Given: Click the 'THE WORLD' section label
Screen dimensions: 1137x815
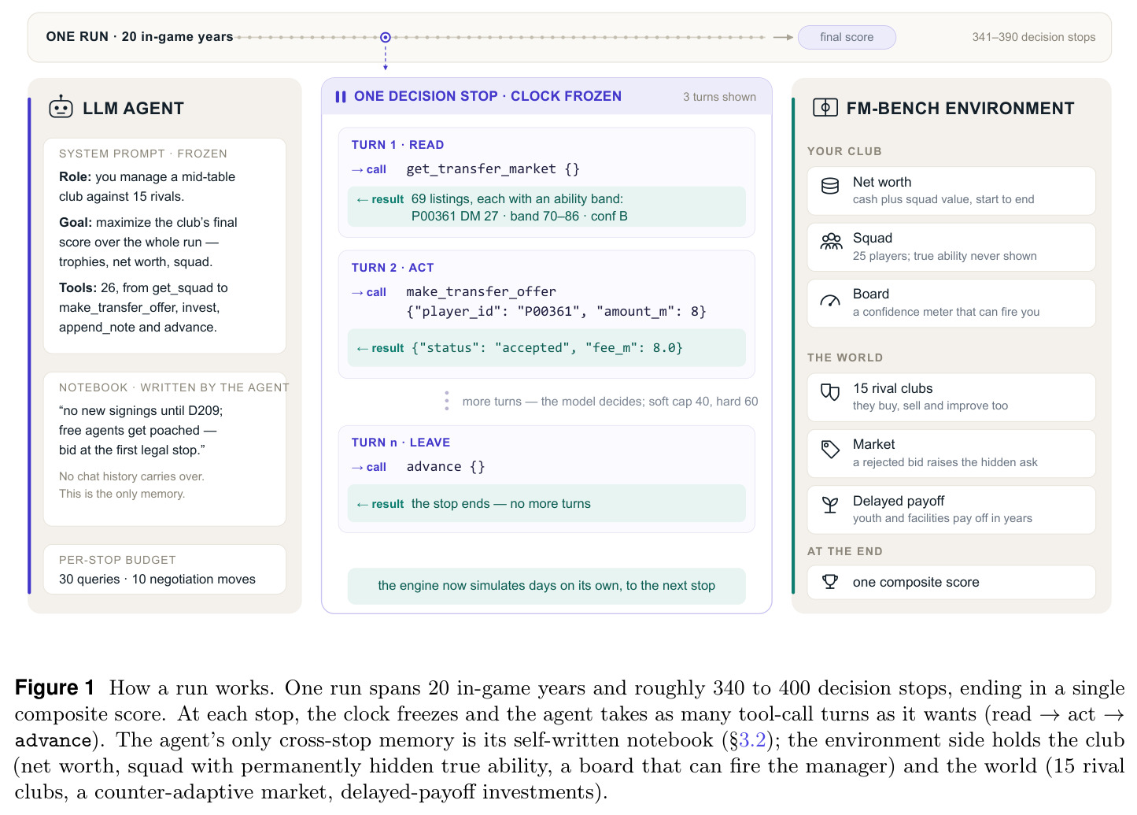Looking at the screenshot, I should pos(845,357).
